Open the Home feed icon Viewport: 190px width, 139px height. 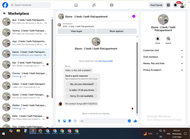point(76,5)
